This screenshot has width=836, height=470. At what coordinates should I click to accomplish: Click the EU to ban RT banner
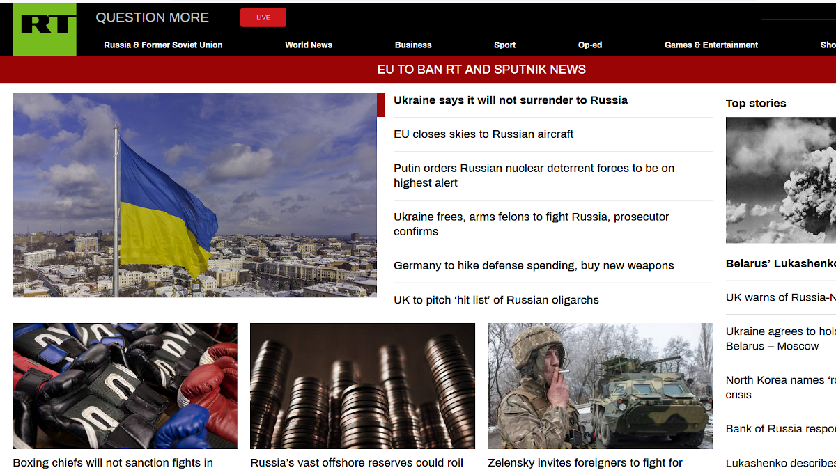pyautogui.click(x=481, y=70)
